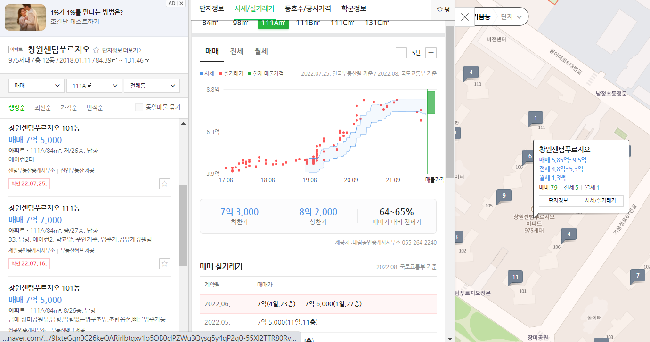This screenshot has width=650, height=342.
Task: Select the 전세 price tab
Action: [236, 52]
